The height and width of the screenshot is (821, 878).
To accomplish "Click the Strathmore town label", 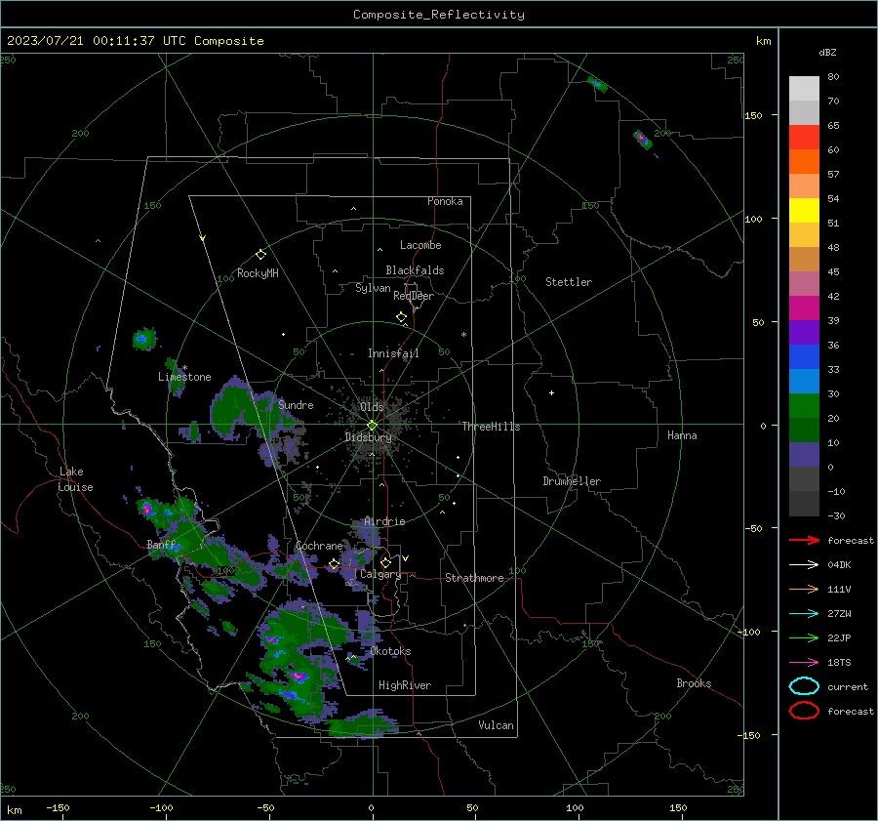I will [x=474, y=578].
